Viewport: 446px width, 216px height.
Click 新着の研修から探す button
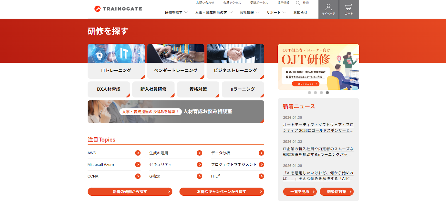[x=130, y=192]
